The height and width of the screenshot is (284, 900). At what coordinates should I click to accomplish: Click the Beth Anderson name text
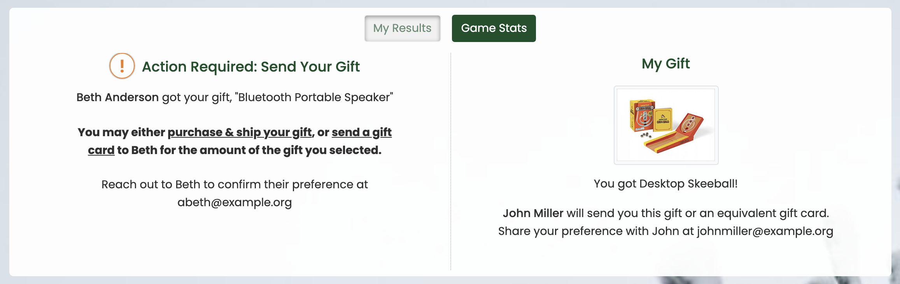pos(117,97)
